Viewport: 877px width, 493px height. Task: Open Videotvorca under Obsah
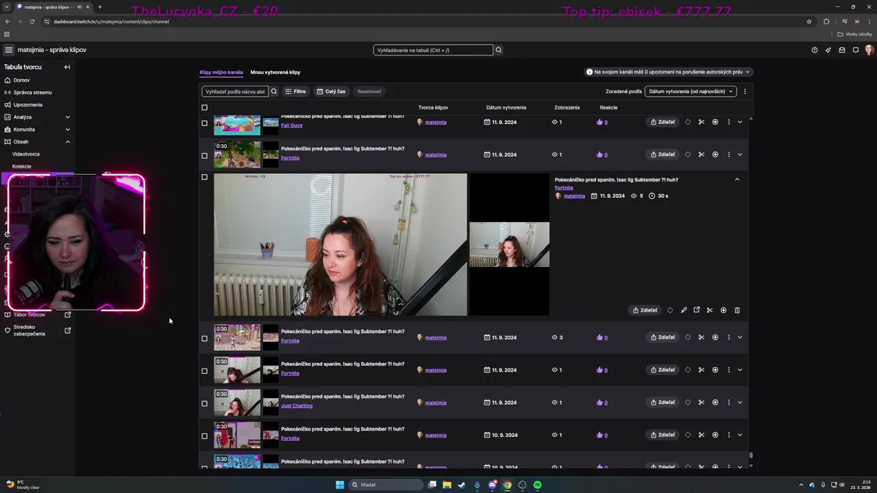tap(26, 154)
